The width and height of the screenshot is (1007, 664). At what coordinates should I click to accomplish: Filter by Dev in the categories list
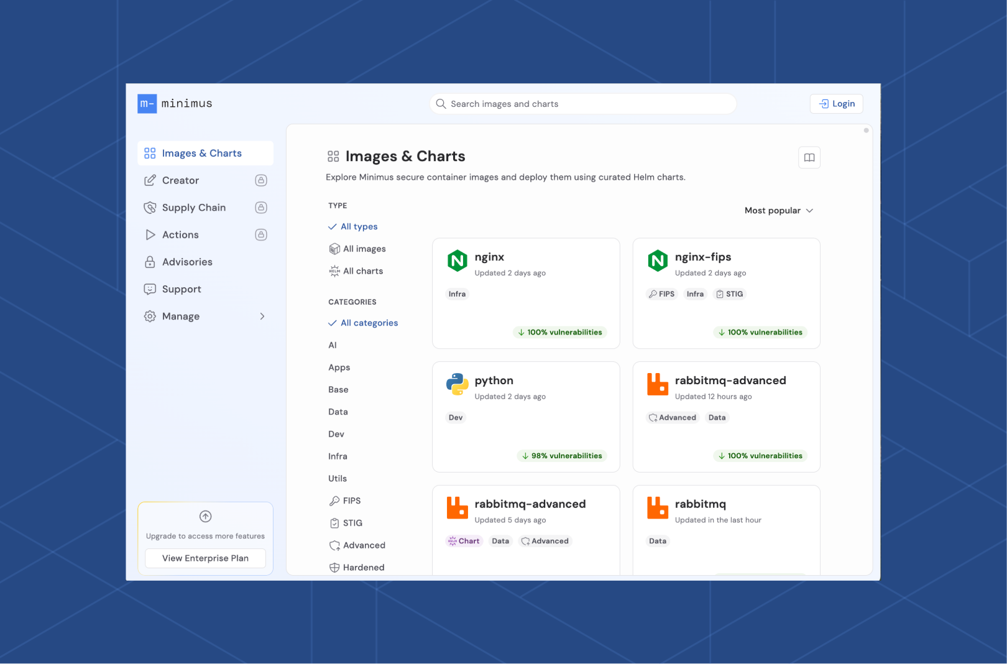(336, 434)
